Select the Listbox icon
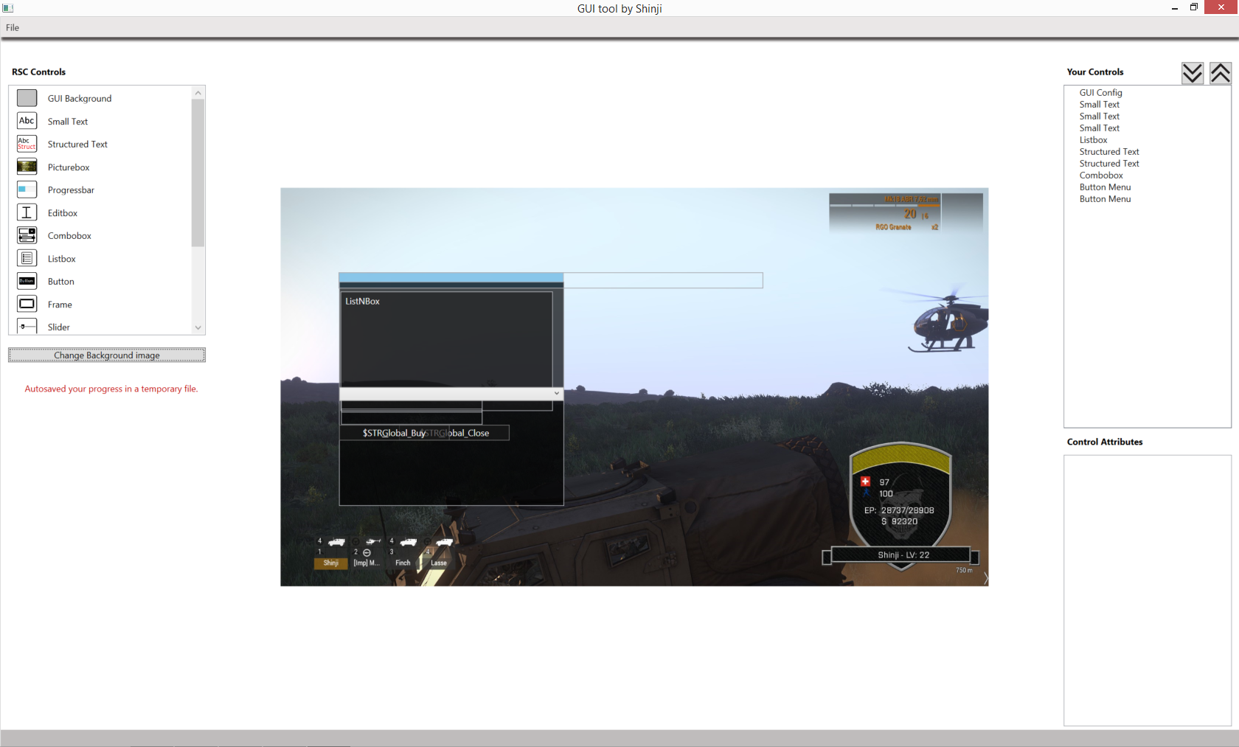1239x747 pixels. (27, 258)
